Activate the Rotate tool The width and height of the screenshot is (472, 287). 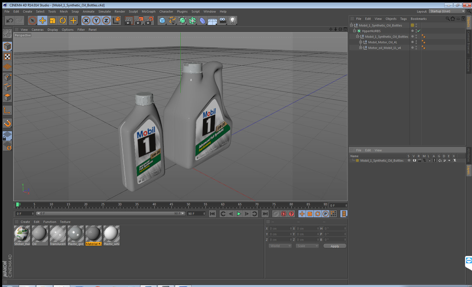[x=63, y=20]
